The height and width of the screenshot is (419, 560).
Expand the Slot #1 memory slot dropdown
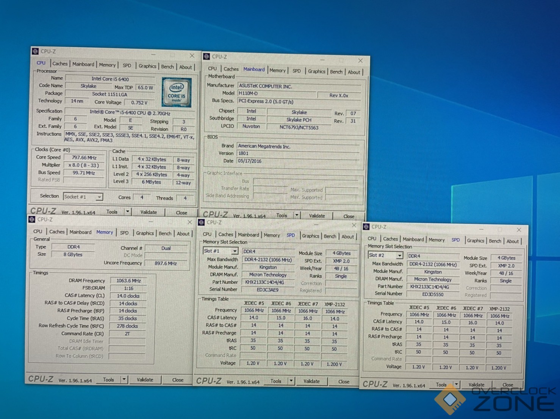click(x=235, y=251)
